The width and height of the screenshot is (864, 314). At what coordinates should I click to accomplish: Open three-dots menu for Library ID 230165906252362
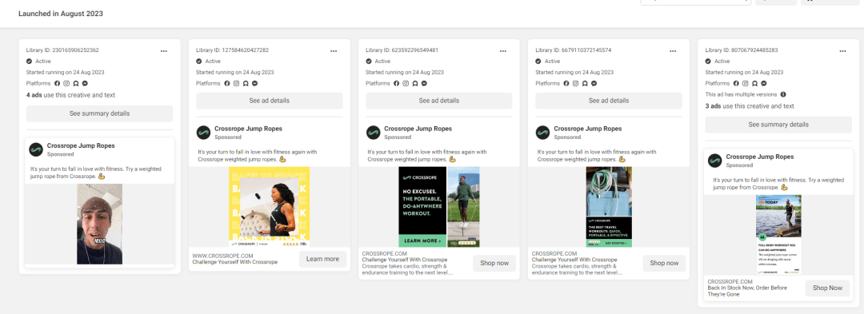[x=164, y=51]
